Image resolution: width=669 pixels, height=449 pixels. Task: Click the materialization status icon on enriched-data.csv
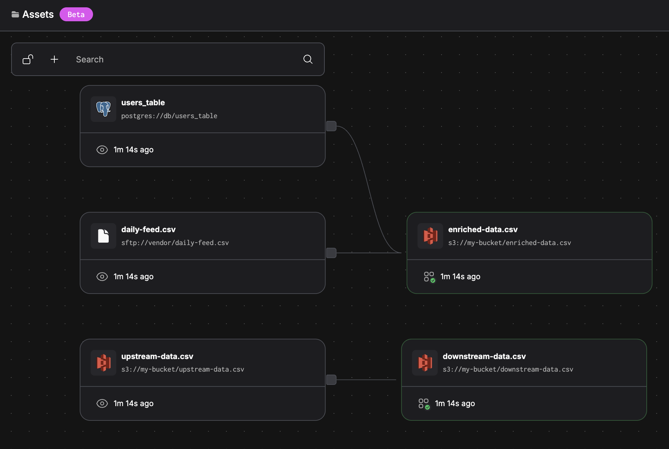(429, 276)
